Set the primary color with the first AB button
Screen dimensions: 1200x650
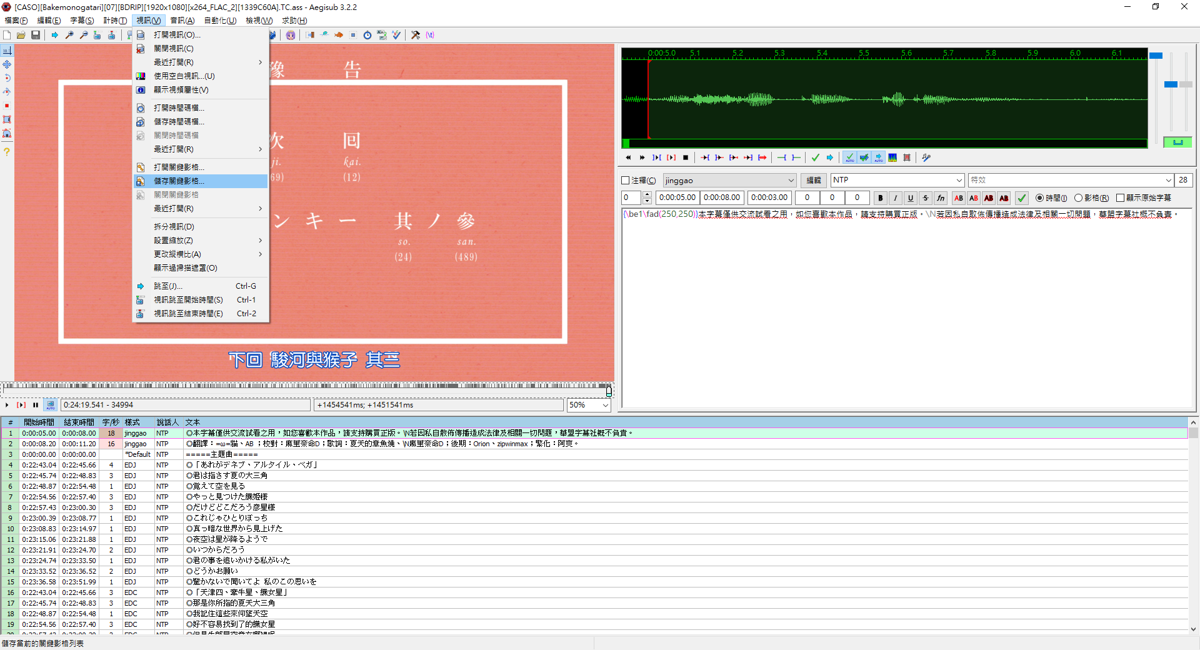[959, 198]
